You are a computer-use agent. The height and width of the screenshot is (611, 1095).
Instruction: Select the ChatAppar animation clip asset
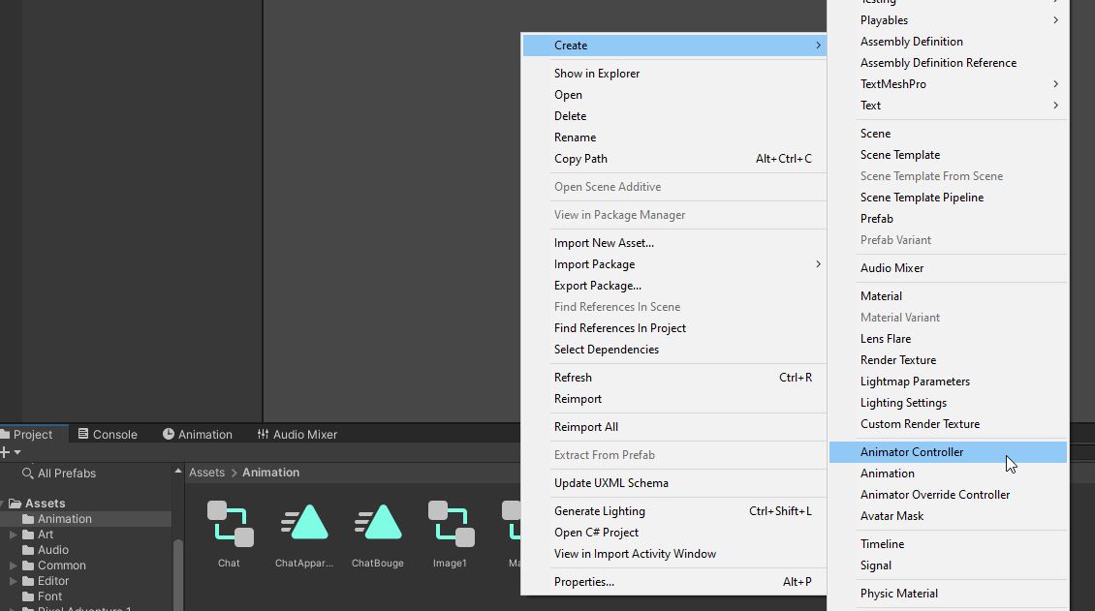[304, 524]
